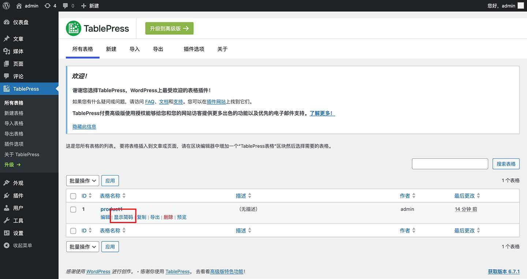The height and width of the screenshot is (279, 527).
Task: Open 高级版特色功能 footer link
Action: [x=227, y=272]
